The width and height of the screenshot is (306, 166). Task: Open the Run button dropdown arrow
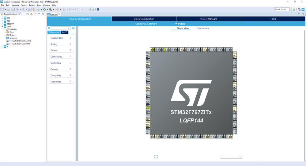[47, 10]
